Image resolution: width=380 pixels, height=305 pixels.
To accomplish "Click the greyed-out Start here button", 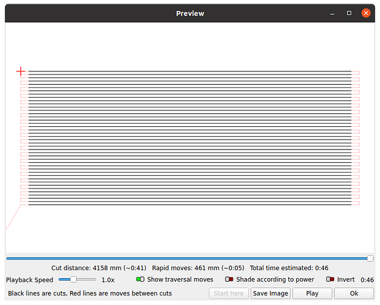I will pos(229,293).
